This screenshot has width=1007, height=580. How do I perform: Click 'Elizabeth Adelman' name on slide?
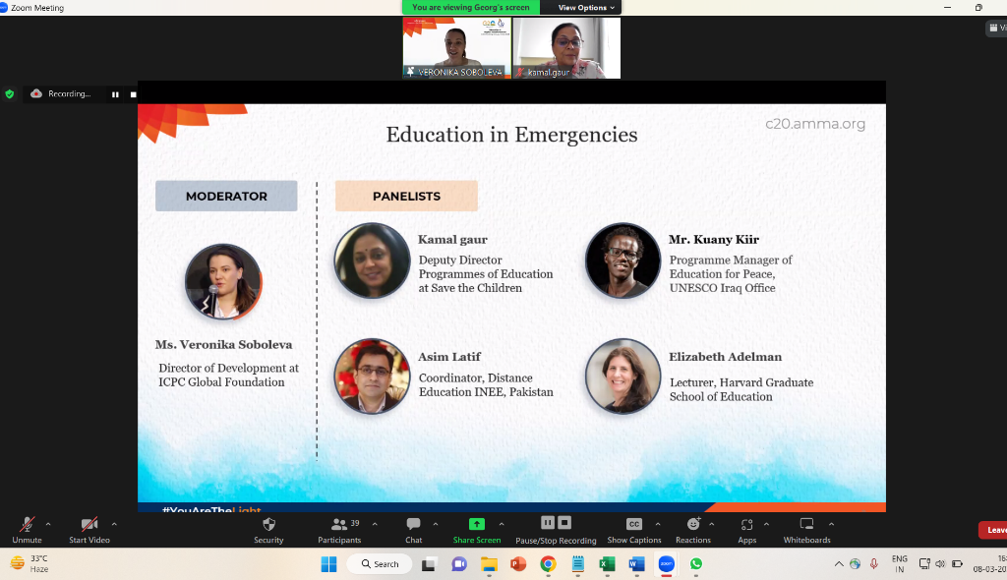(x=725, y=357)
